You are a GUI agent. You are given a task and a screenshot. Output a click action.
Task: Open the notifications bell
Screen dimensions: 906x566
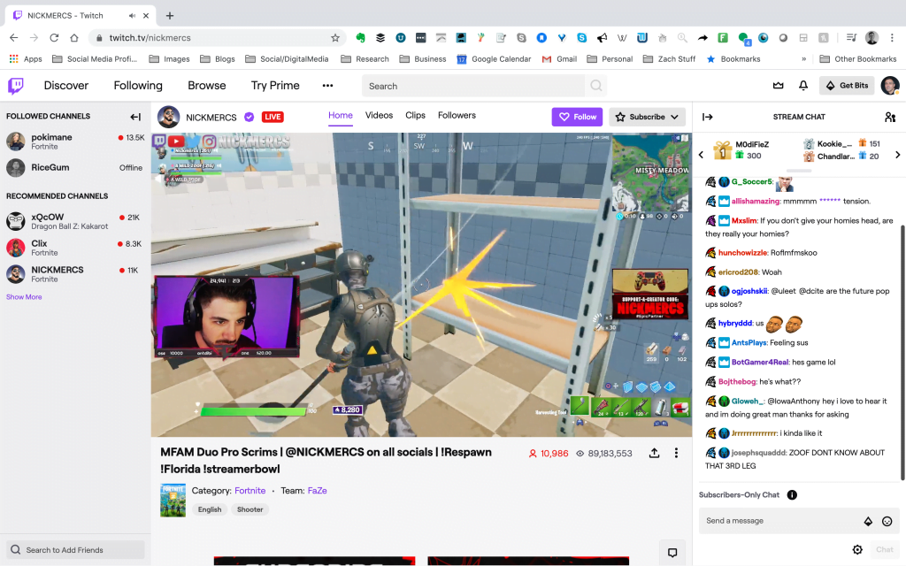click(x=803, y=86)
